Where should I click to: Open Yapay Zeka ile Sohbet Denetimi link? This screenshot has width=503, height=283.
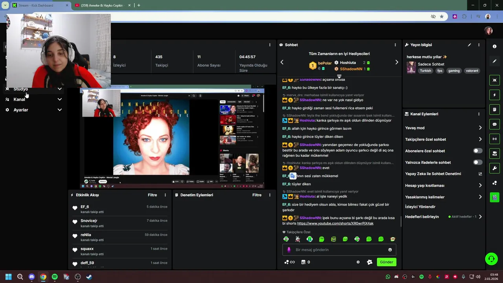[444, 174]
